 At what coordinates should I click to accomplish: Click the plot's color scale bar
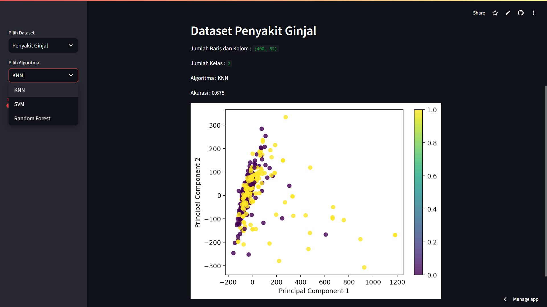[418, 192]
